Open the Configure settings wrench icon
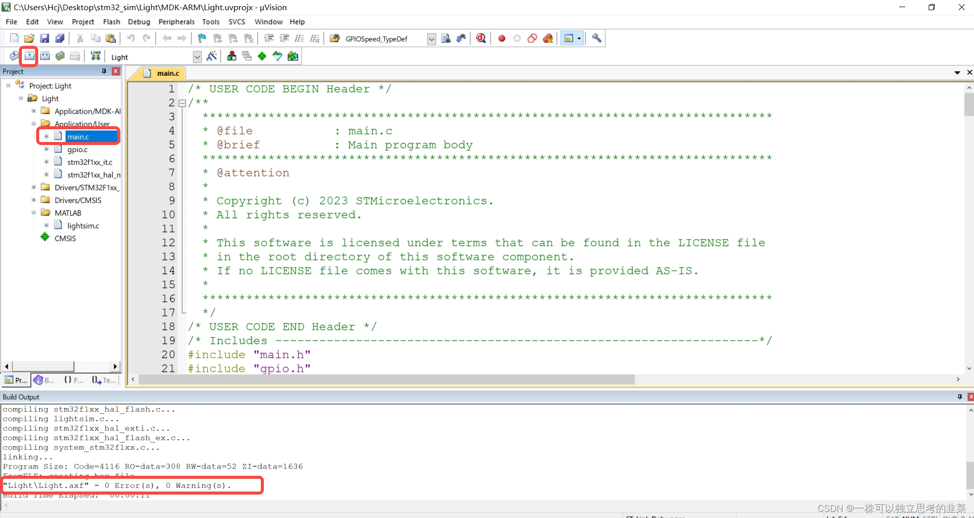 tap(596, 38)
